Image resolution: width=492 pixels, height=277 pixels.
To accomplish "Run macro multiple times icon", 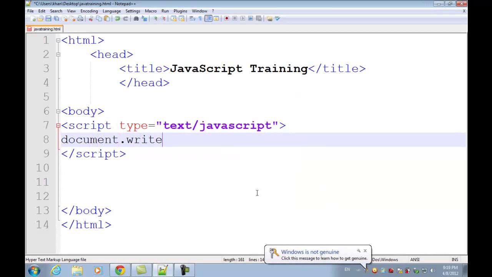I will (251, 18).
